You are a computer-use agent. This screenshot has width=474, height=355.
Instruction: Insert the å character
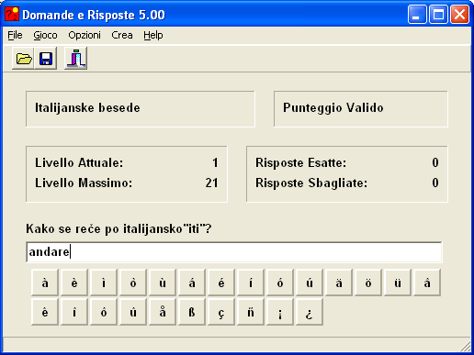(163, 312)
